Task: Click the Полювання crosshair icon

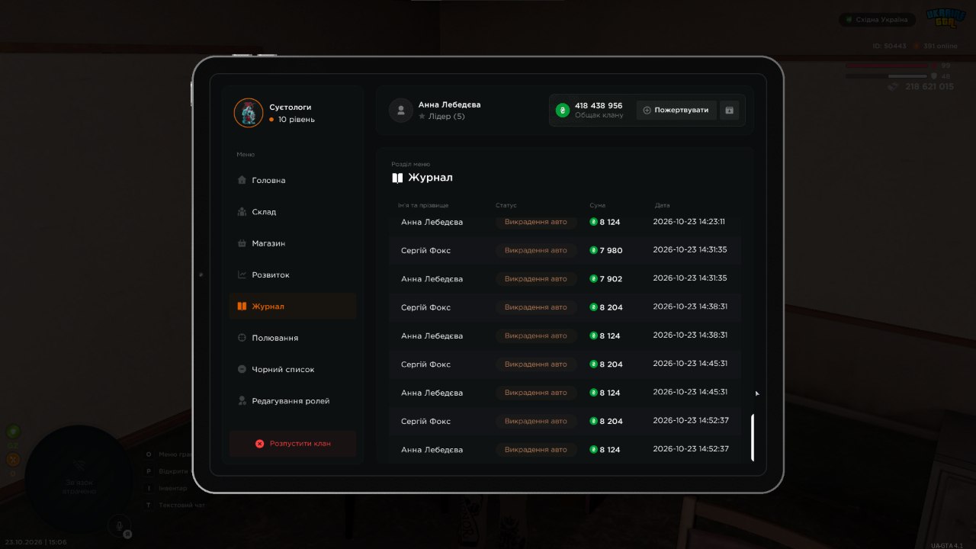Action: pos(242,338)
